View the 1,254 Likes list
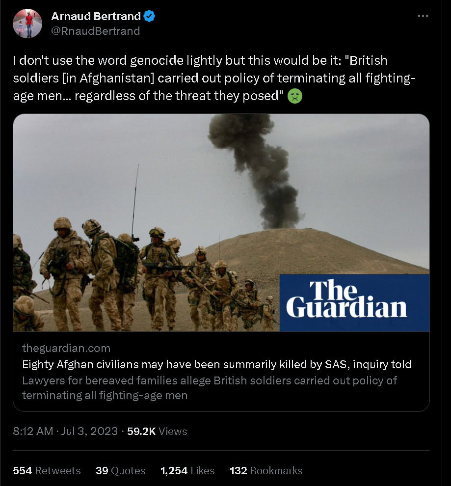451x486 pixels. pyautogui.click(x=187, y=470)
